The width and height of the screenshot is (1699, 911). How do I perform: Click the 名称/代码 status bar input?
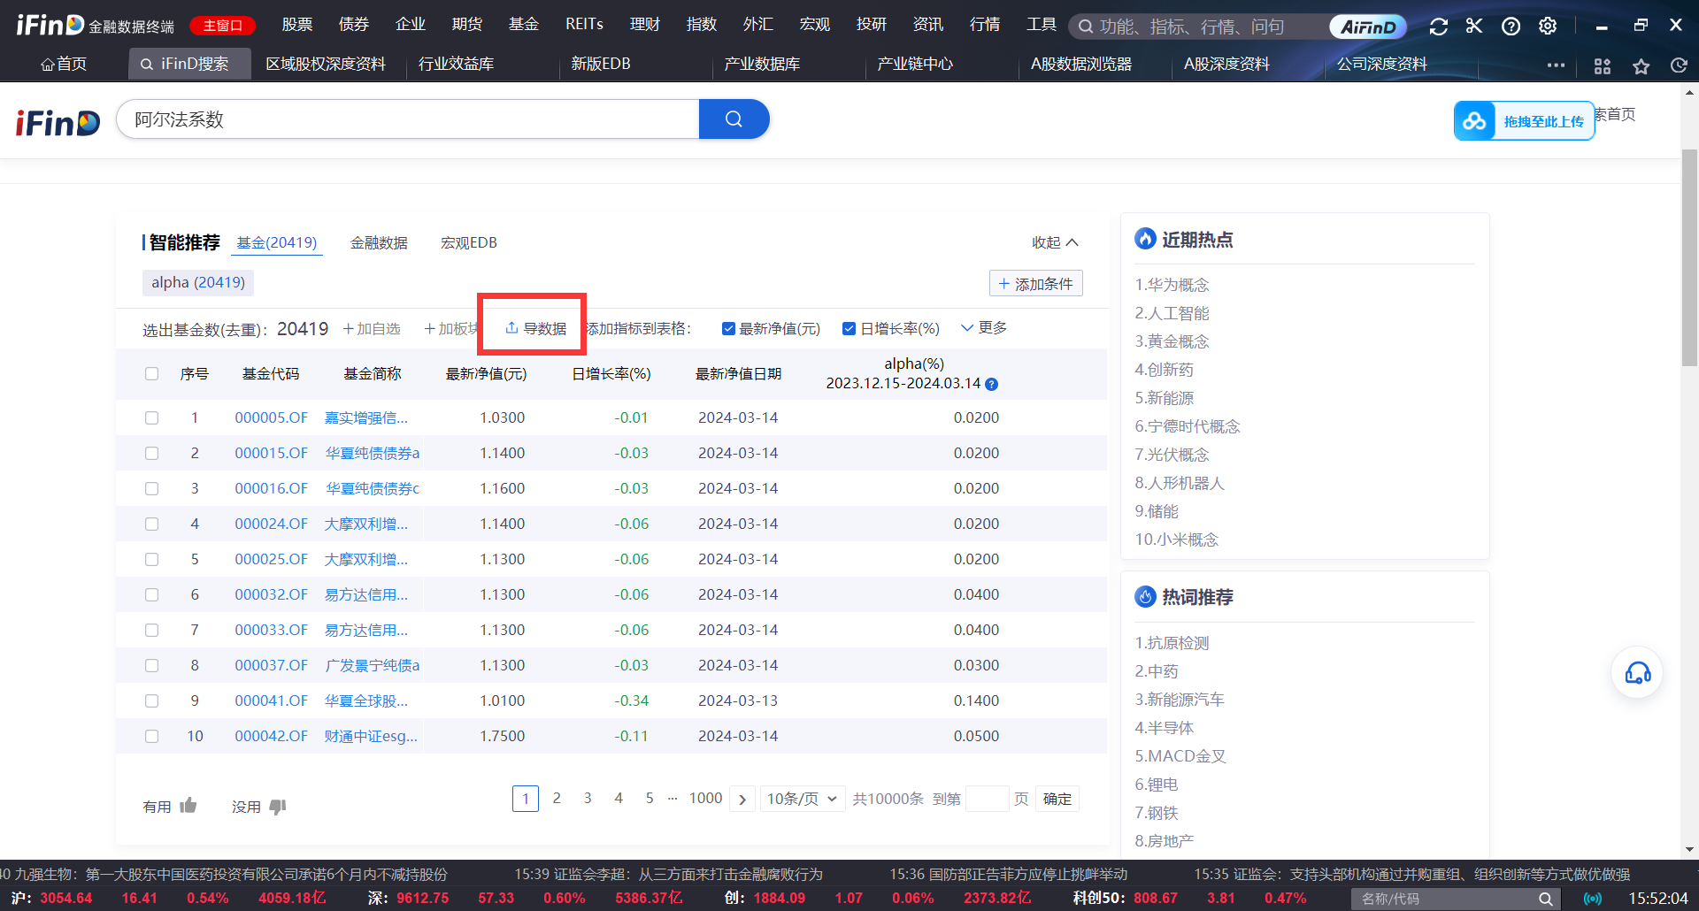pyautogui.click(x=1442, y=899)
